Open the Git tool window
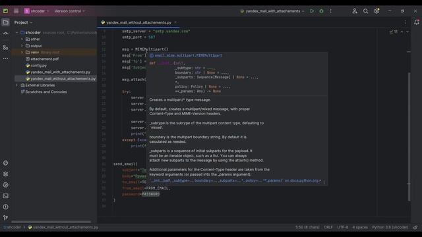422x237 pixels. (x=5, y=218)
